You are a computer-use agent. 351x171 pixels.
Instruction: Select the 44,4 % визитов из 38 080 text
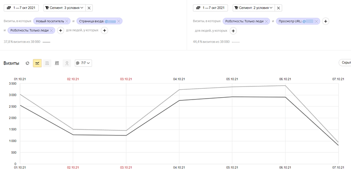pyautogui.click(x=211, y=42)
